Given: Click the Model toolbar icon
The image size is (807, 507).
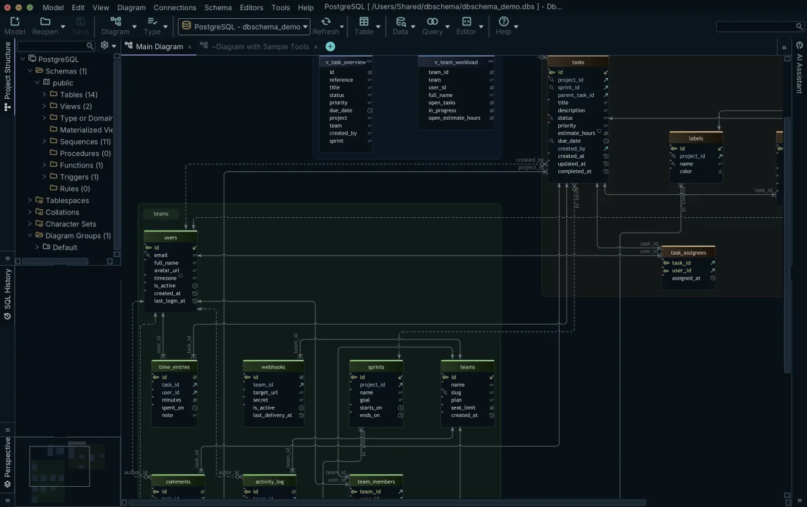Looking at the screenshot, I should click(15, 22).
